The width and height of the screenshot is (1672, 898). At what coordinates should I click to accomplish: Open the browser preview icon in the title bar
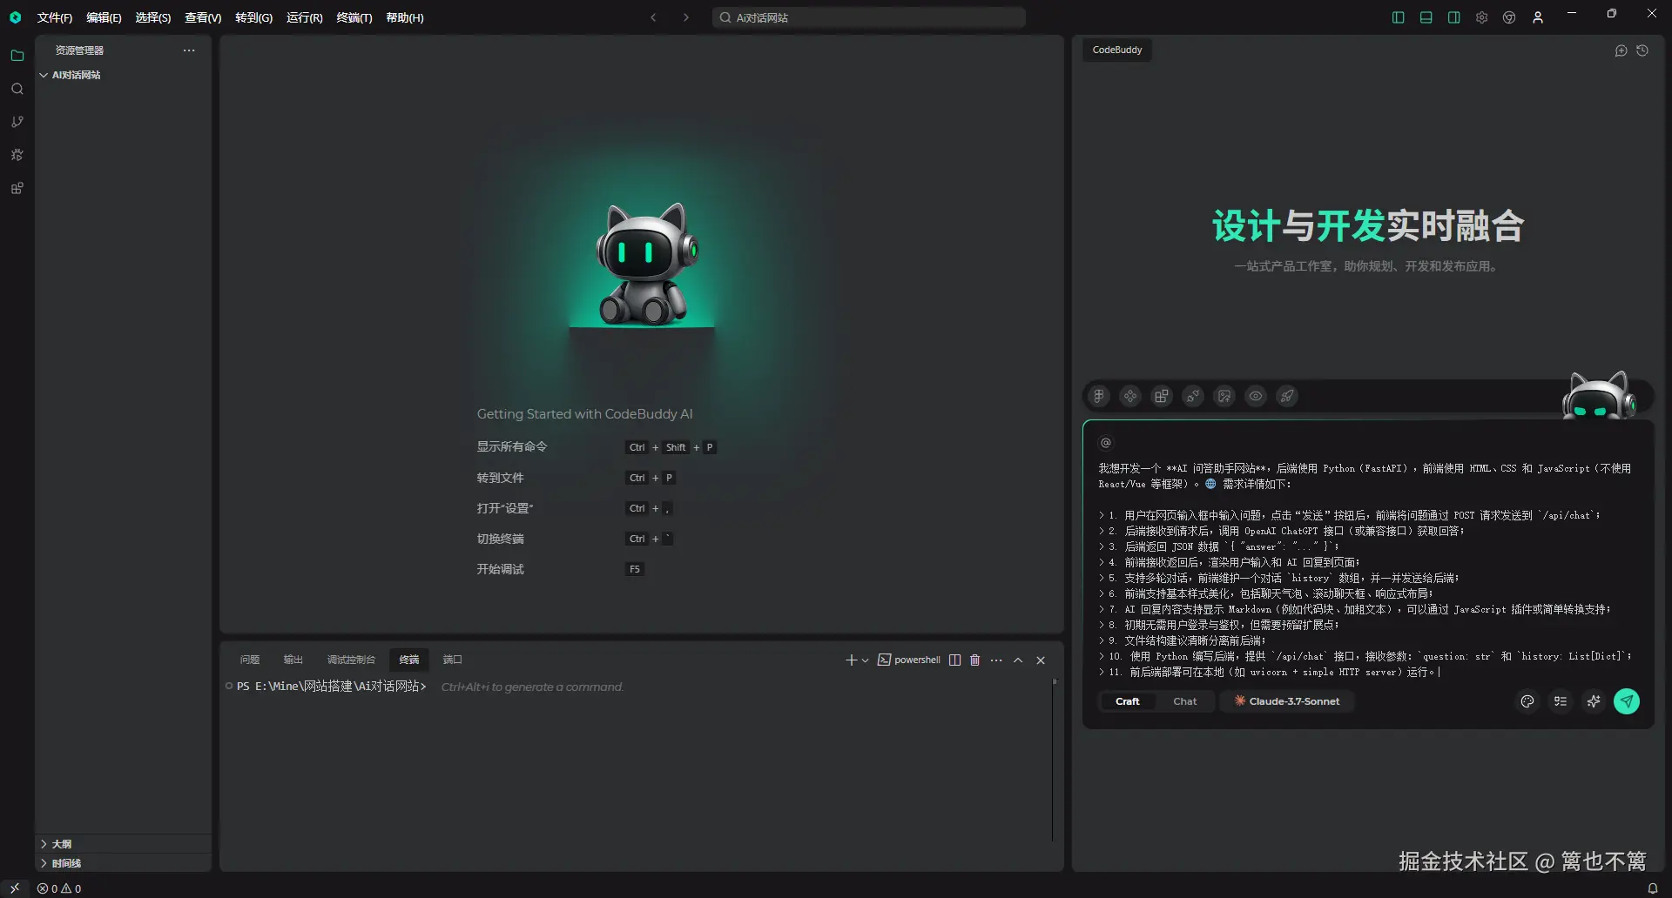(x=1510, y=17)
